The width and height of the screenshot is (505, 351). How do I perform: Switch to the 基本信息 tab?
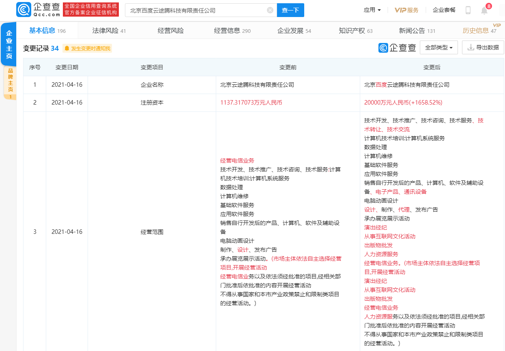pyautogui.click(x=47, y=31)
